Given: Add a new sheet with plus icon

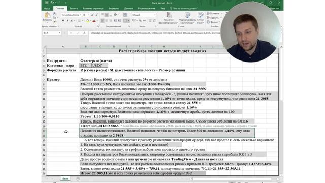Looking at the screenshot, I should coord(78,179).
